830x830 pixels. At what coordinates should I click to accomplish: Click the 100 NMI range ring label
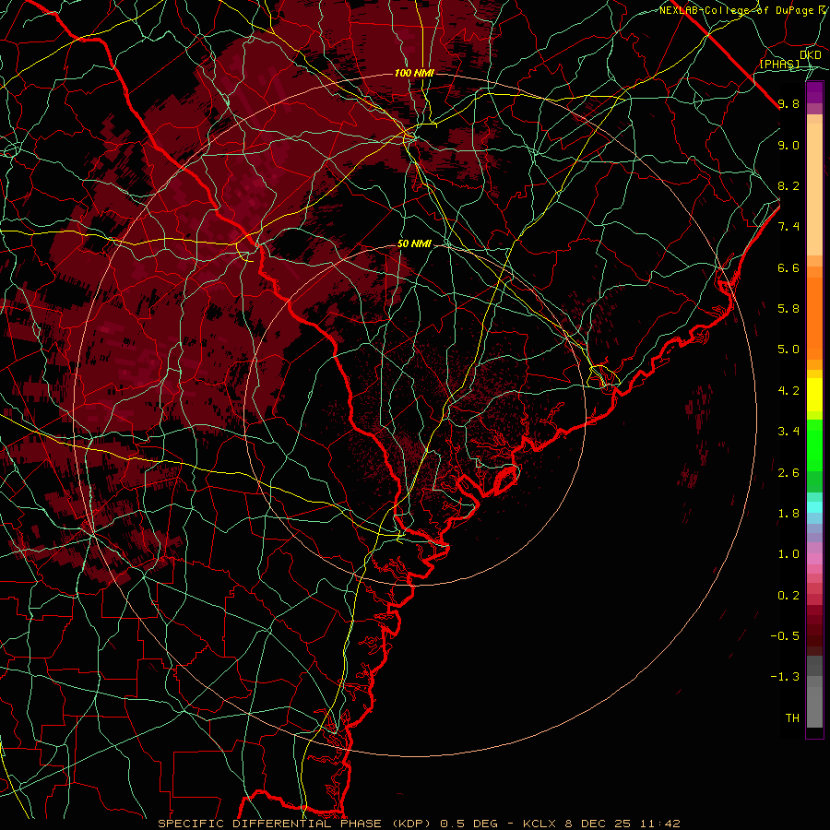click(414, 73)
